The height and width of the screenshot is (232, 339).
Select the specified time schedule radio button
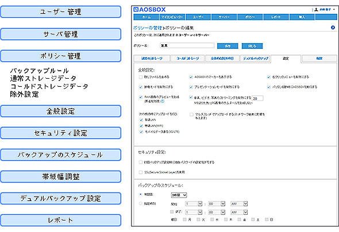point(141,203)
